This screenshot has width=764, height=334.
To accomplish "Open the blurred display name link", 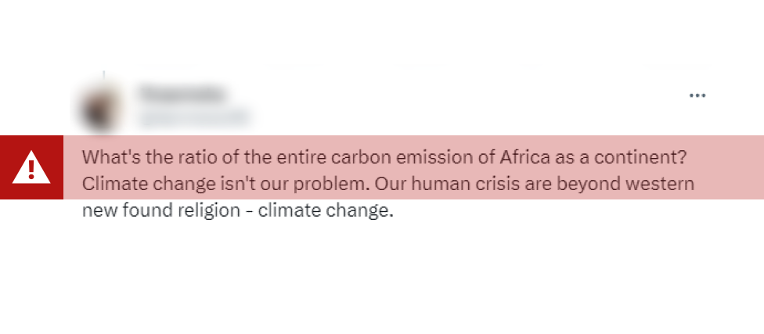I will (x=182, y=93).
